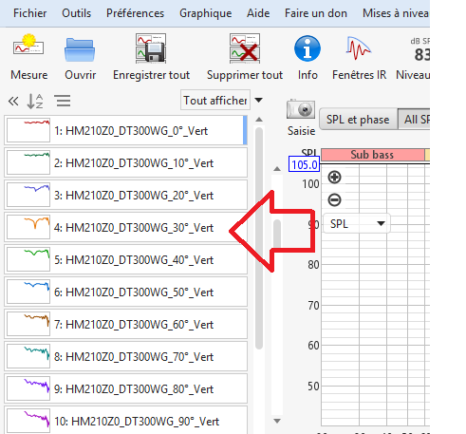Zoom in with the plus magnifier
Viewport: 466px width, 434px height.
pyautogui.click(x=334, y=177)
